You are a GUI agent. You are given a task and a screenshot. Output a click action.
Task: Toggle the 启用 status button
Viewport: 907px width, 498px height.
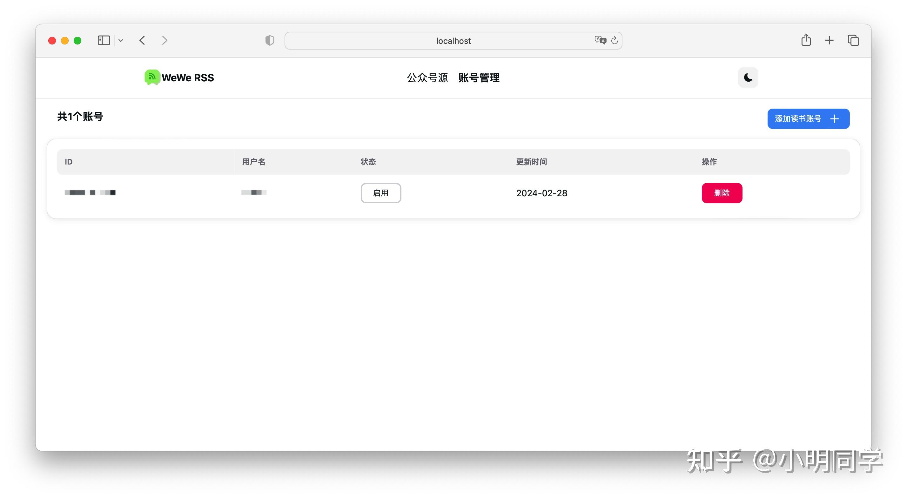click(x=380, y=193)
